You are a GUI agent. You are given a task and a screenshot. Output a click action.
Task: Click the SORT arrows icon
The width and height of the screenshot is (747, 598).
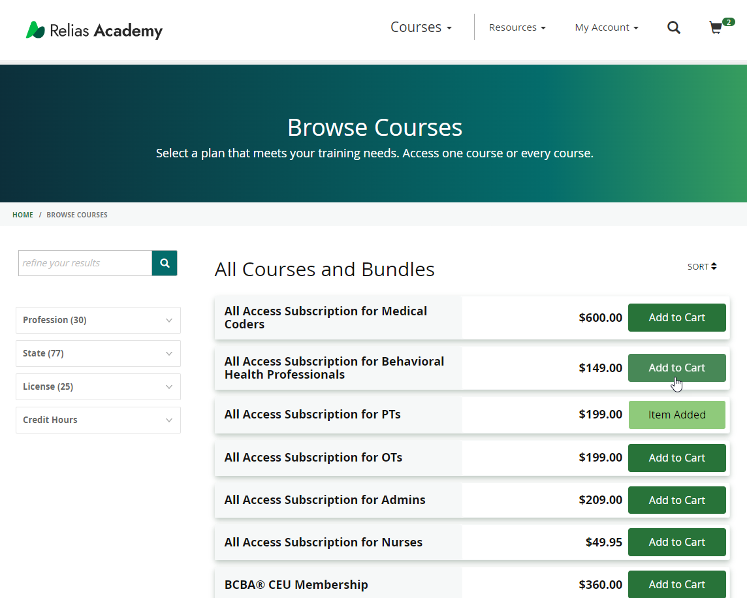pyautogui.click(x=714, y=266)
